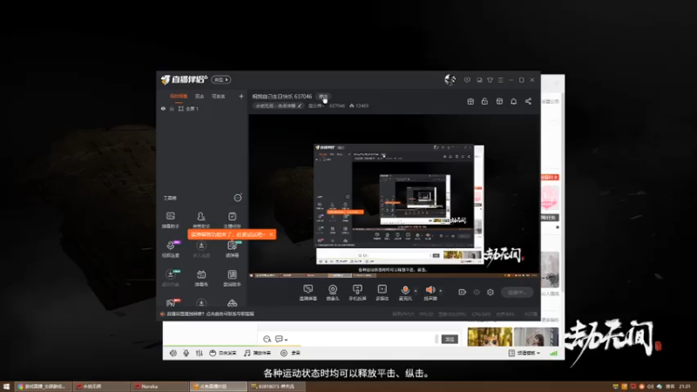Click the greyed-out live status button
697x392 pixels.
518,292
